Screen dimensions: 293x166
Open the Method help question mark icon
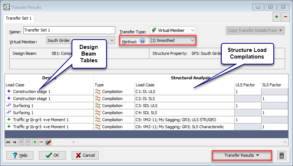click(142, 41)
